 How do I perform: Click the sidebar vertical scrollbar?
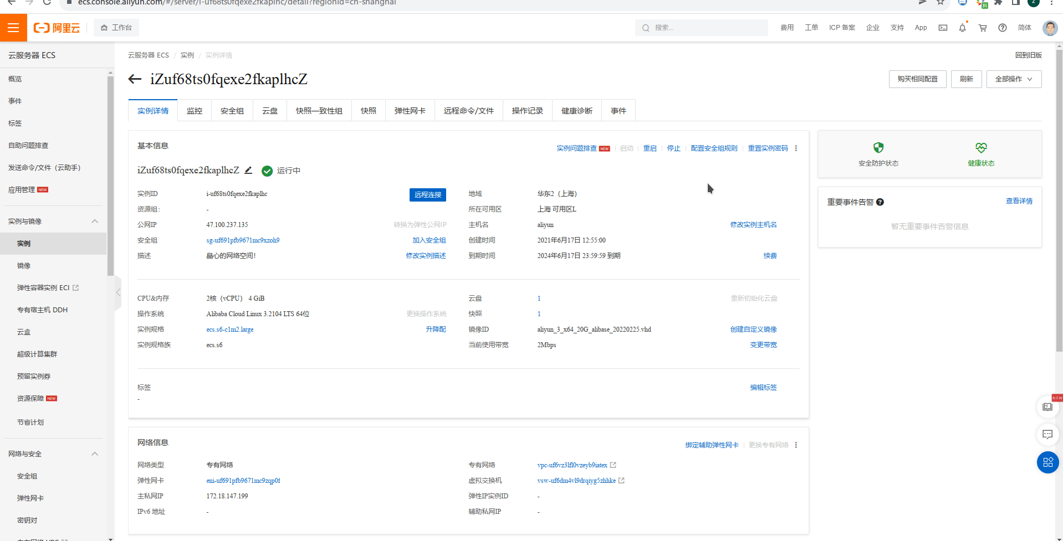[110, 176]
